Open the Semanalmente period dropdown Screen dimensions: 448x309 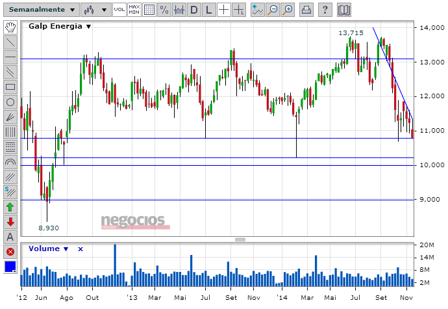[x=42, y=10]
